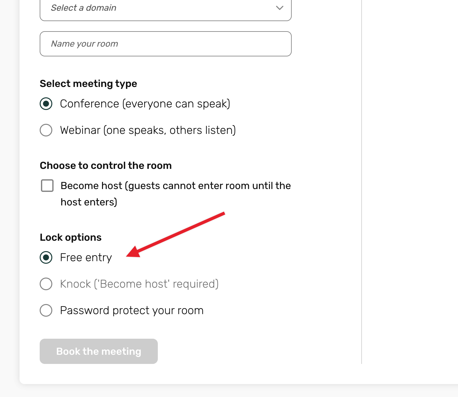Select the Webinar radio button circle

coord(46,130)
